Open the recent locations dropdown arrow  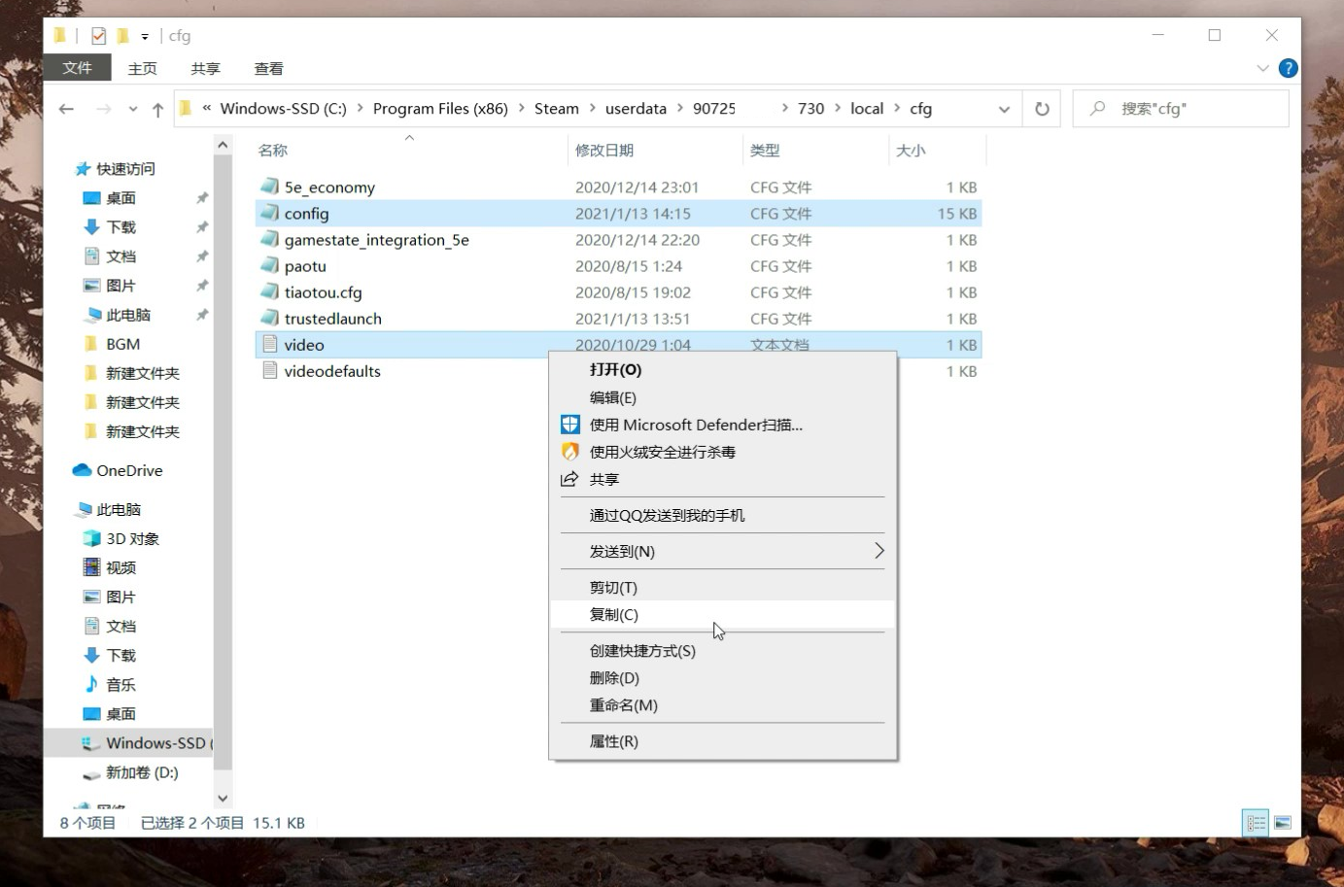point(133,110)
